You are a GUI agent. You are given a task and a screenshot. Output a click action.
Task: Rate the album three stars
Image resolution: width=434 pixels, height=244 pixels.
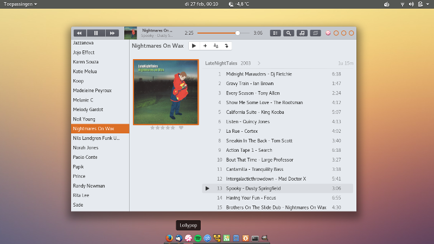tap(162, 128)
